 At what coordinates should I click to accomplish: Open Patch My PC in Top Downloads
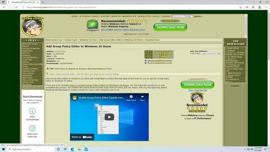pyautogui.click(x=232, y=79)
